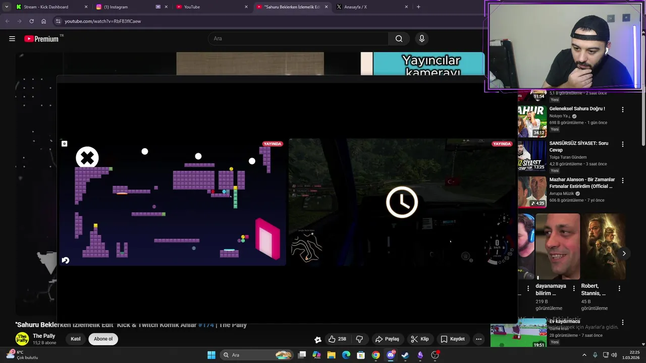Viewport: 646px width, 363px height.
Task: Click the clock watch-later icon in video
Action: (402, 202)
